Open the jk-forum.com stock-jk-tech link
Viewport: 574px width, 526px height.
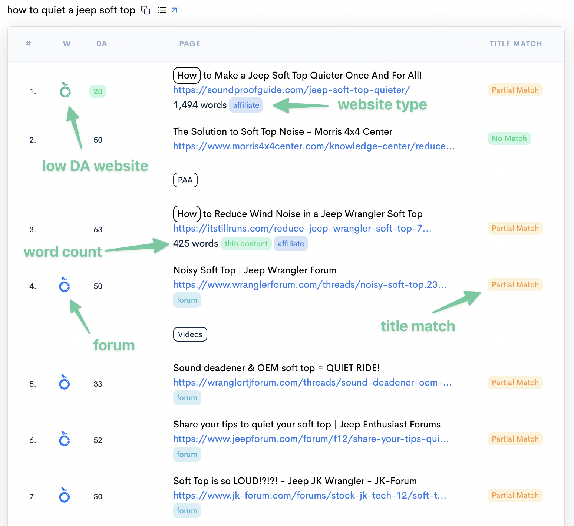click(x=310, y=495)
